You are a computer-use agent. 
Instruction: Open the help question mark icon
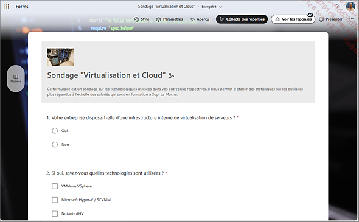(x=337, y=7)
